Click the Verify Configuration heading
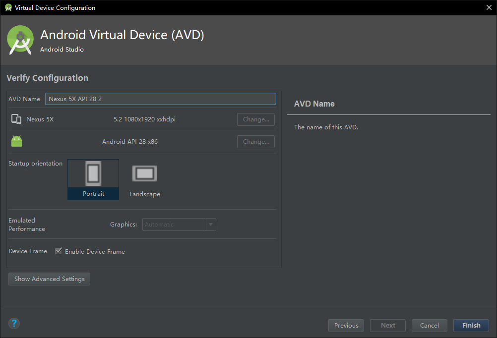The width and height of the screenshot is (497, 338). 48,78
